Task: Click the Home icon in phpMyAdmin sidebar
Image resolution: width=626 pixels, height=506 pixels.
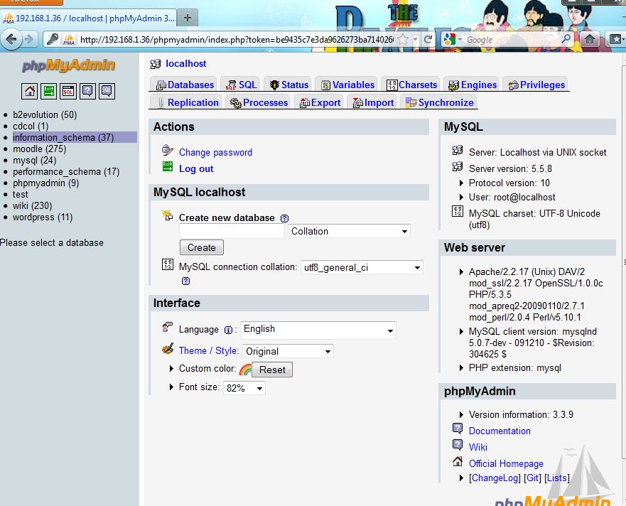Action: (29, 91)
